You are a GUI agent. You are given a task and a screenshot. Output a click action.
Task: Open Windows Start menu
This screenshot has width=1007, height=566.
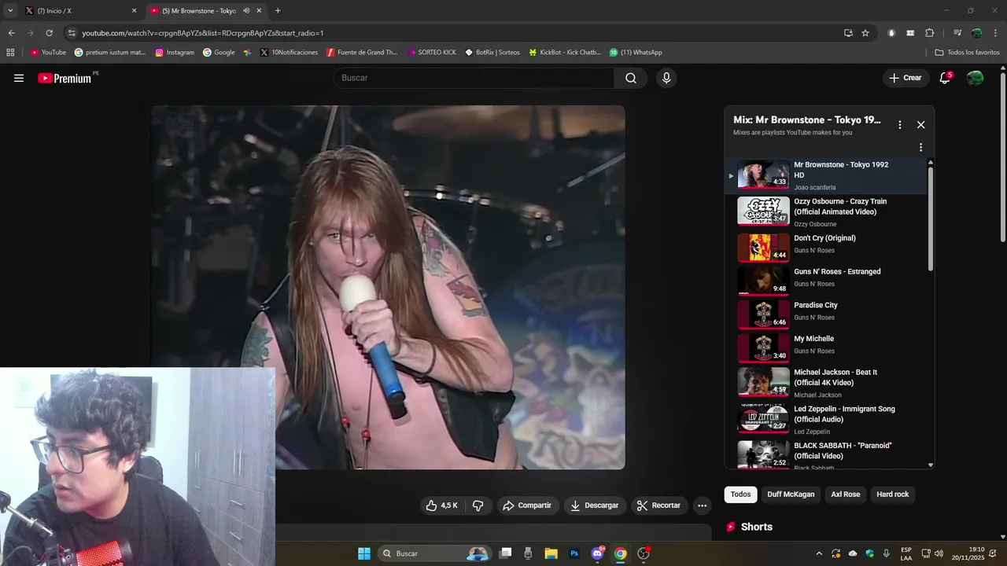(x=364, y=553)
